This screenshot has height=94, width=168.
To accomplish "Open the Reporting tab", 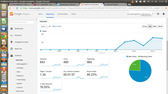I will [50, 14].
